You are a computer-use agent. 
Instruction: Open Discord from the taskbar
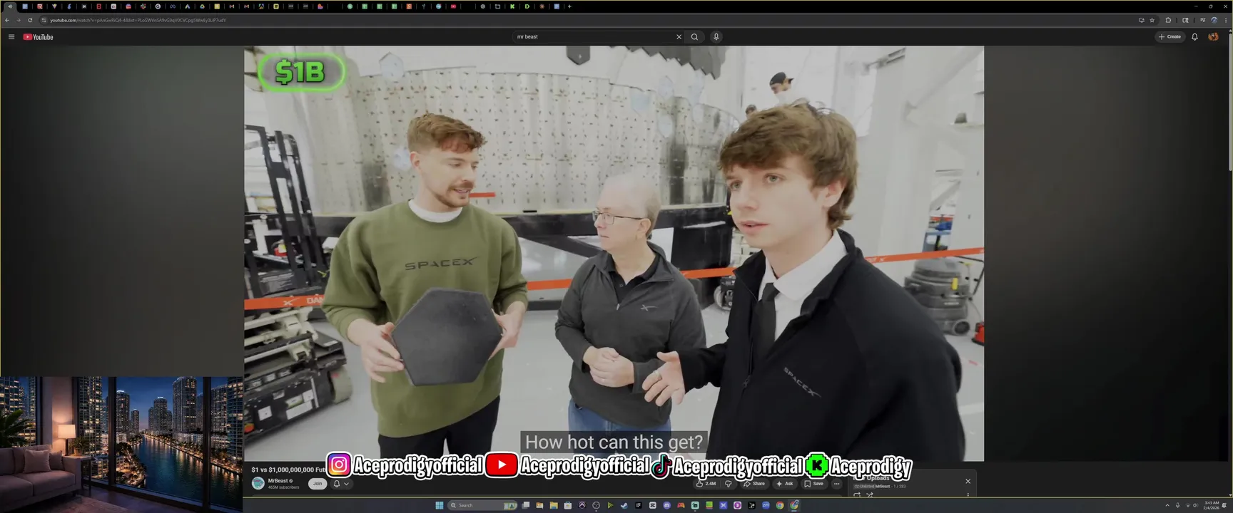(666, 505)
